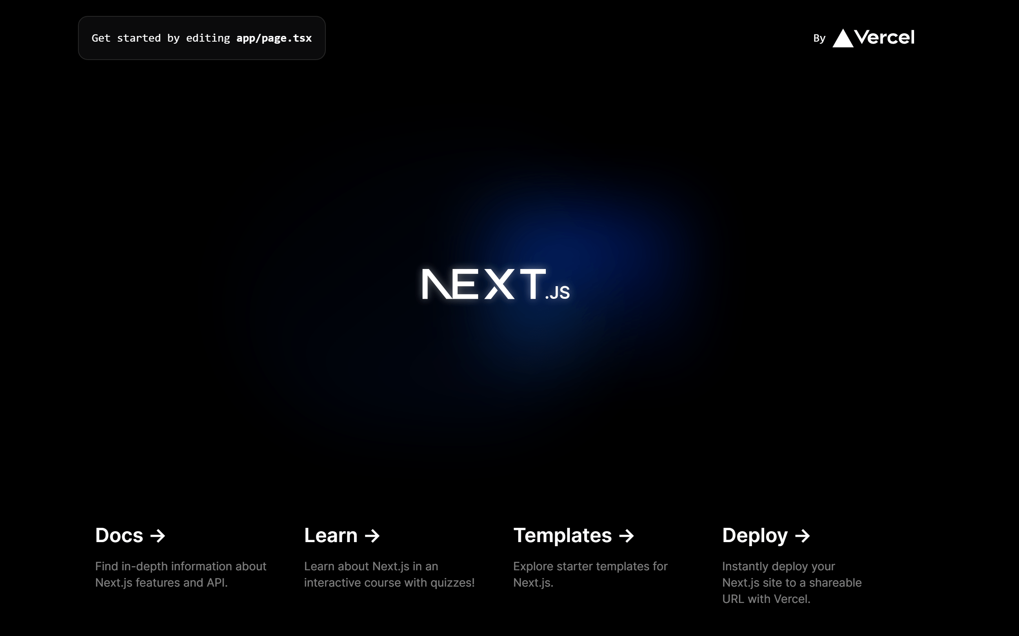The width and height of the screenshot is (1019, 636).
Task: Open the Learn link heading
Action: click(x=342, y=536)
